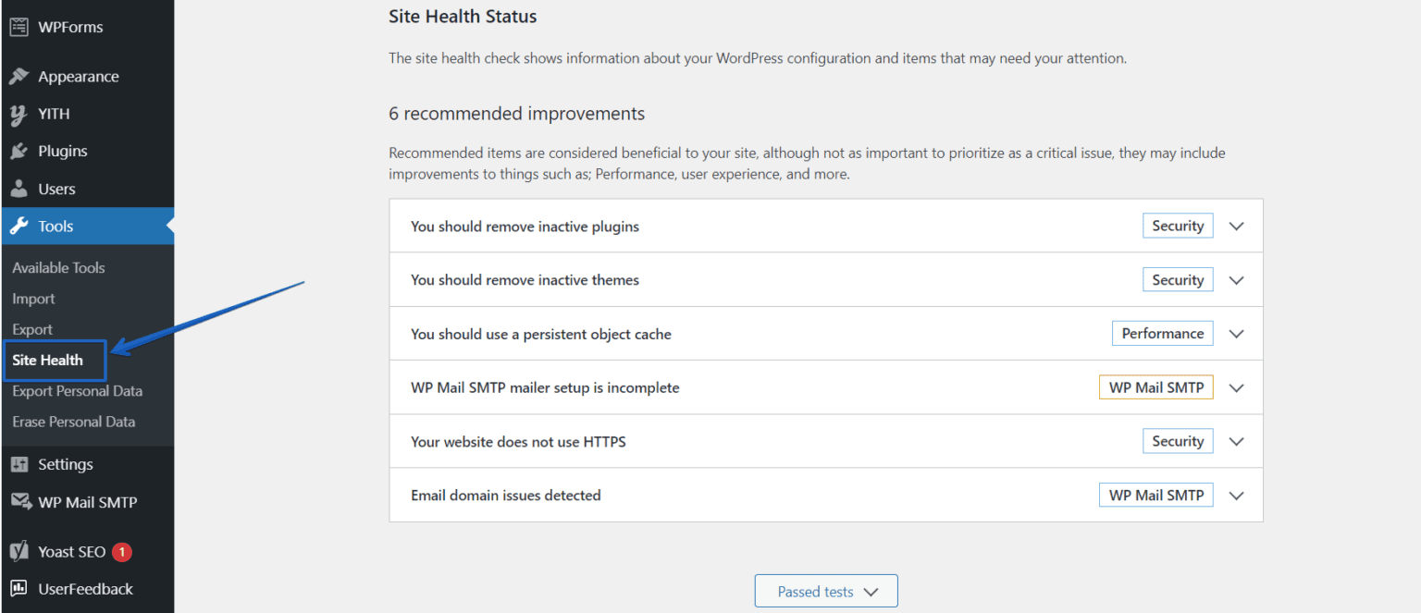The width and height of the screenshot is (1421, 613).
Task: Expand the inactive plugins item chevron
Action: click(1236, 227)
